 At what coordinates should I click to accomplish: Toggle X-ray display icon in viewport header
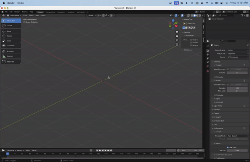click(x=188, y=15)
